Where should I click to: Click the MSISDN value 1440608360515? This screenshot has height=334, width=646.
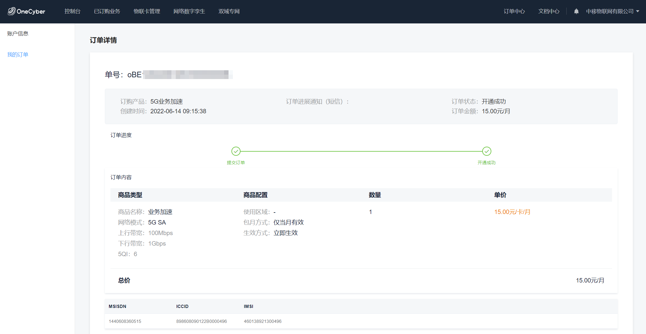coord(125,321)
